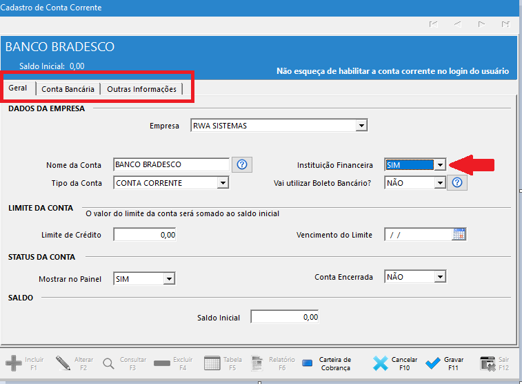Open help icon beside Nome da Conta
This screenshot has width=522, height=384.
click(x=242, y=164)
